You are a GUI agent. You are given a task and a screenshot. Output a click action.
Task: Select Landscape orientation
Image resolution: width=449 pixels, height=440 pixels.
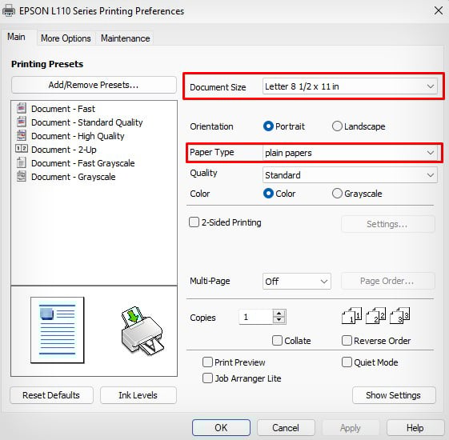[337, 126]
